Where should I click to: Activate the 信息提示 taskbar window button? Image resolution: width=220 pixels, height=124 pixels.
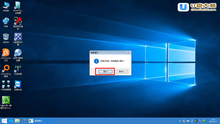pos(41,121)
